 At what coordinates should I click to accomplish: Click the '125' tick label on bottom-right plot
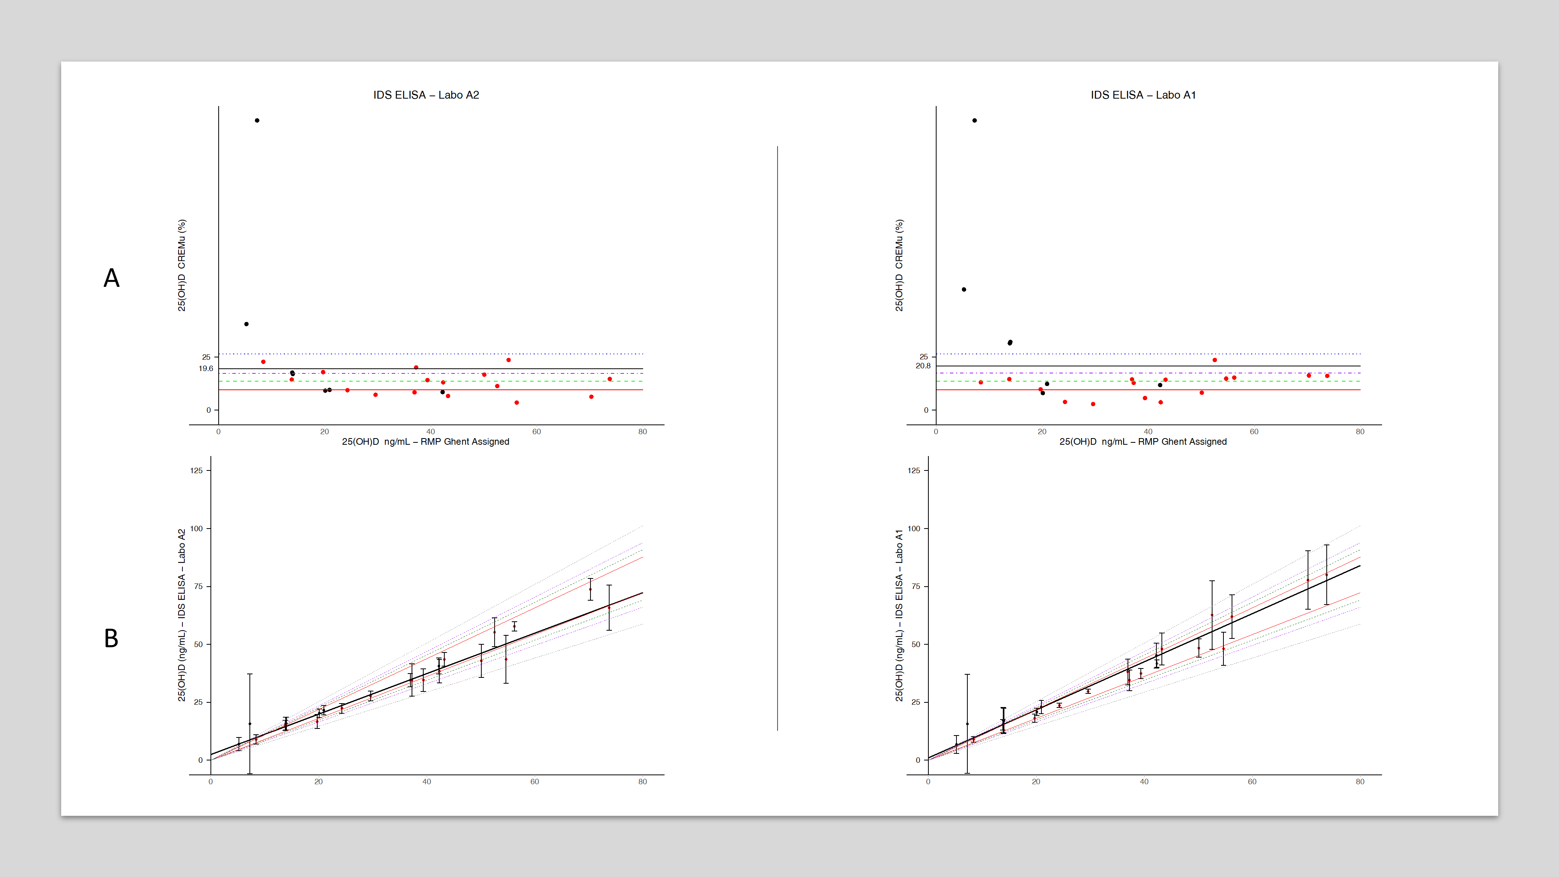tap(913, 470)
